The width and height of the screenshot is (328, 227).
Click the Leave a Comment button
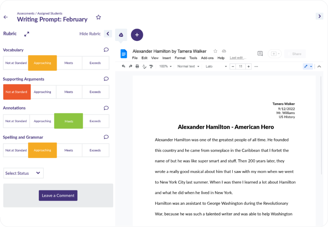click(58, 195)
